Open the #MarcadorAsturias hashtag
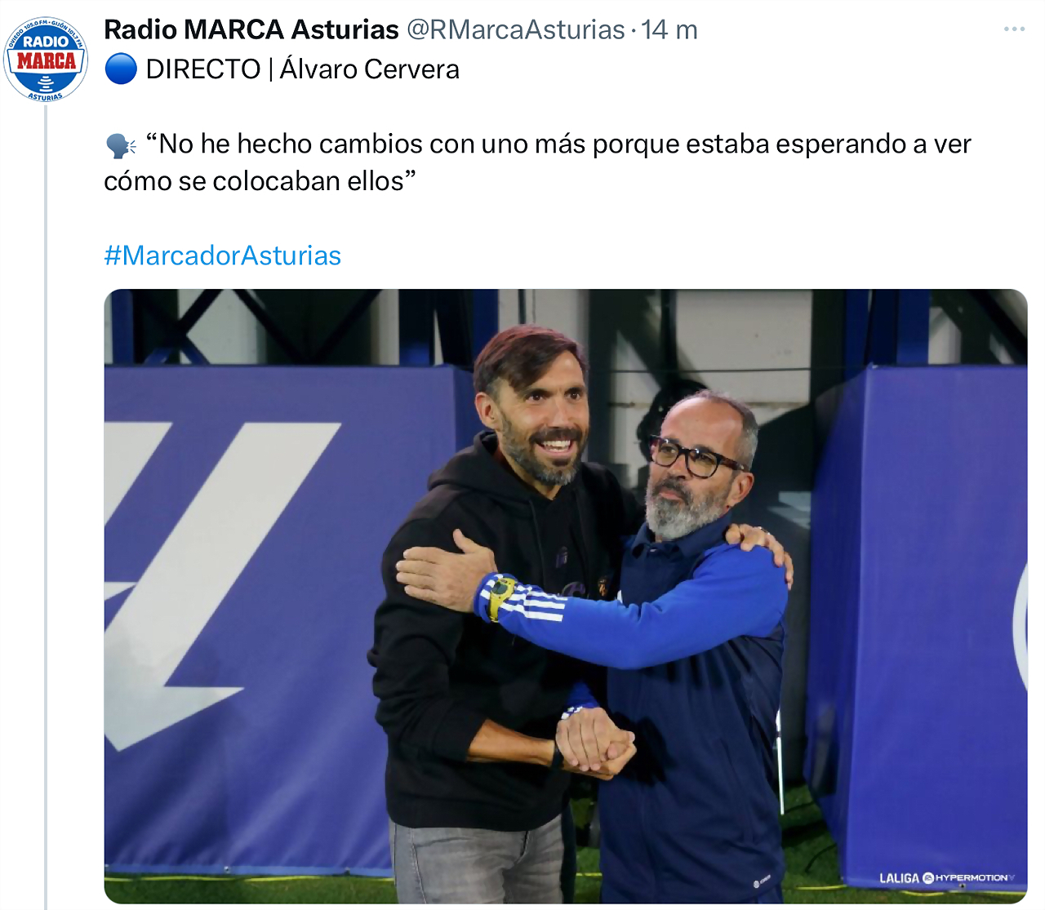 (x=222, y=255)
